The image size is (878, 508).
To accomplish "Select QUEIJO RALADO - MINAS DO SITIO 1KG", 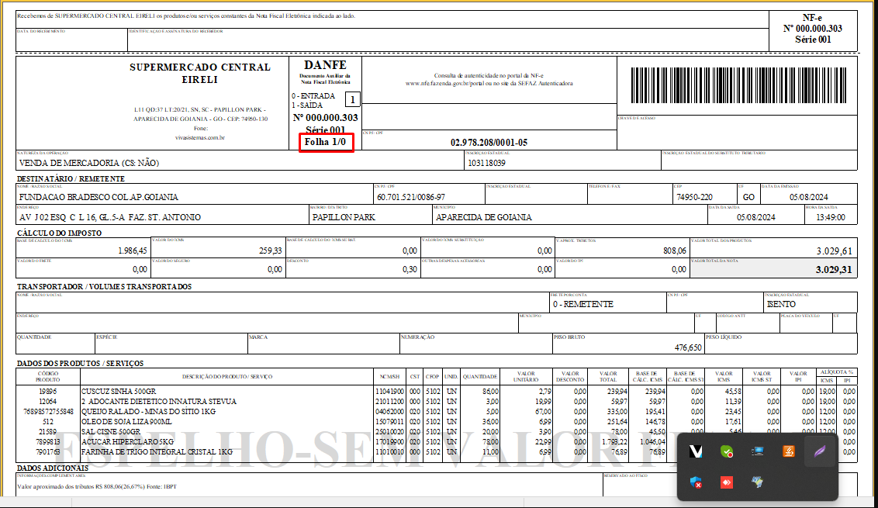I will 148,412.
